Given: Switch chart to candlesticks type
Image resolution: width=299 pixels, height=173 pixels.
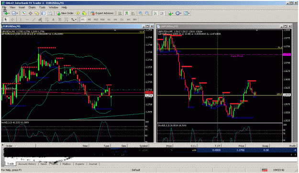Looking at the screenshot, I should pos(126,13).
